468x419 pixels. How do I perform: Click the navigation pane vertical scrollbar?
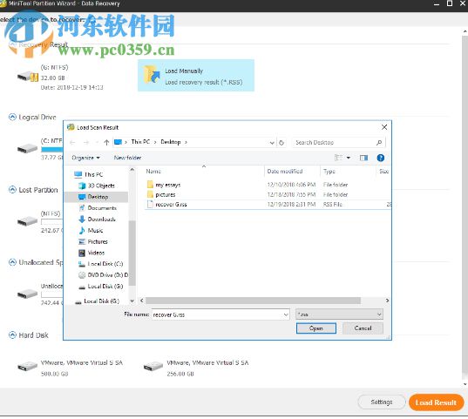[132, 253]
